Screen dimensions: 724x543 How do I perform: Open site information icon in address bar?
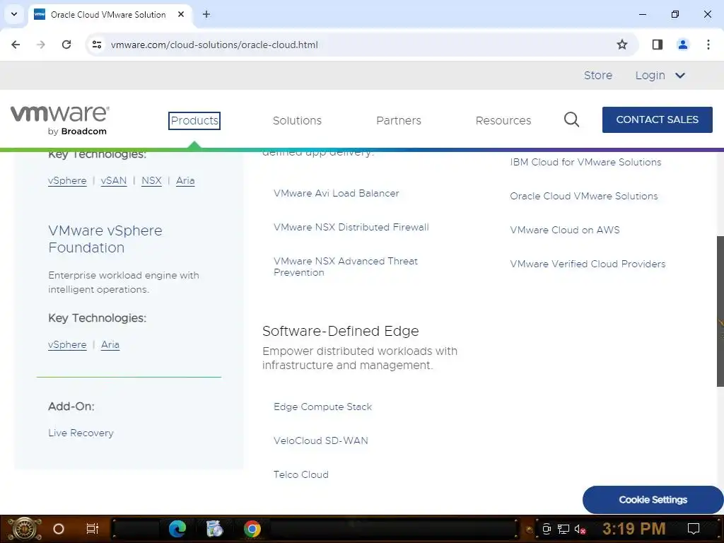[97, 45]
